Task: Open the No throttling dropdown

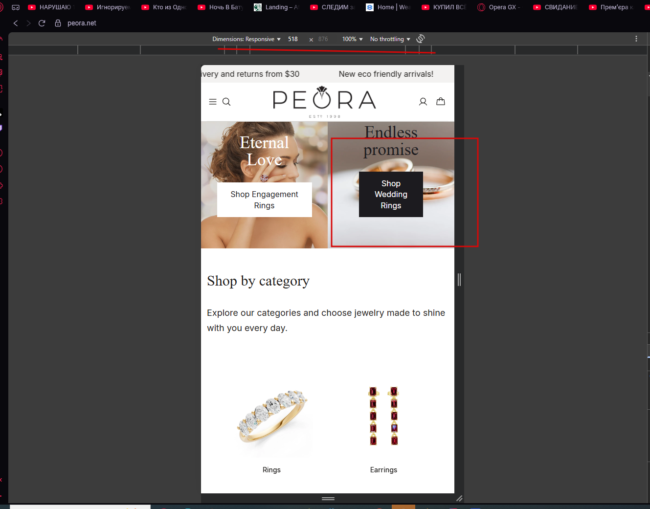Action: [390, 39]
